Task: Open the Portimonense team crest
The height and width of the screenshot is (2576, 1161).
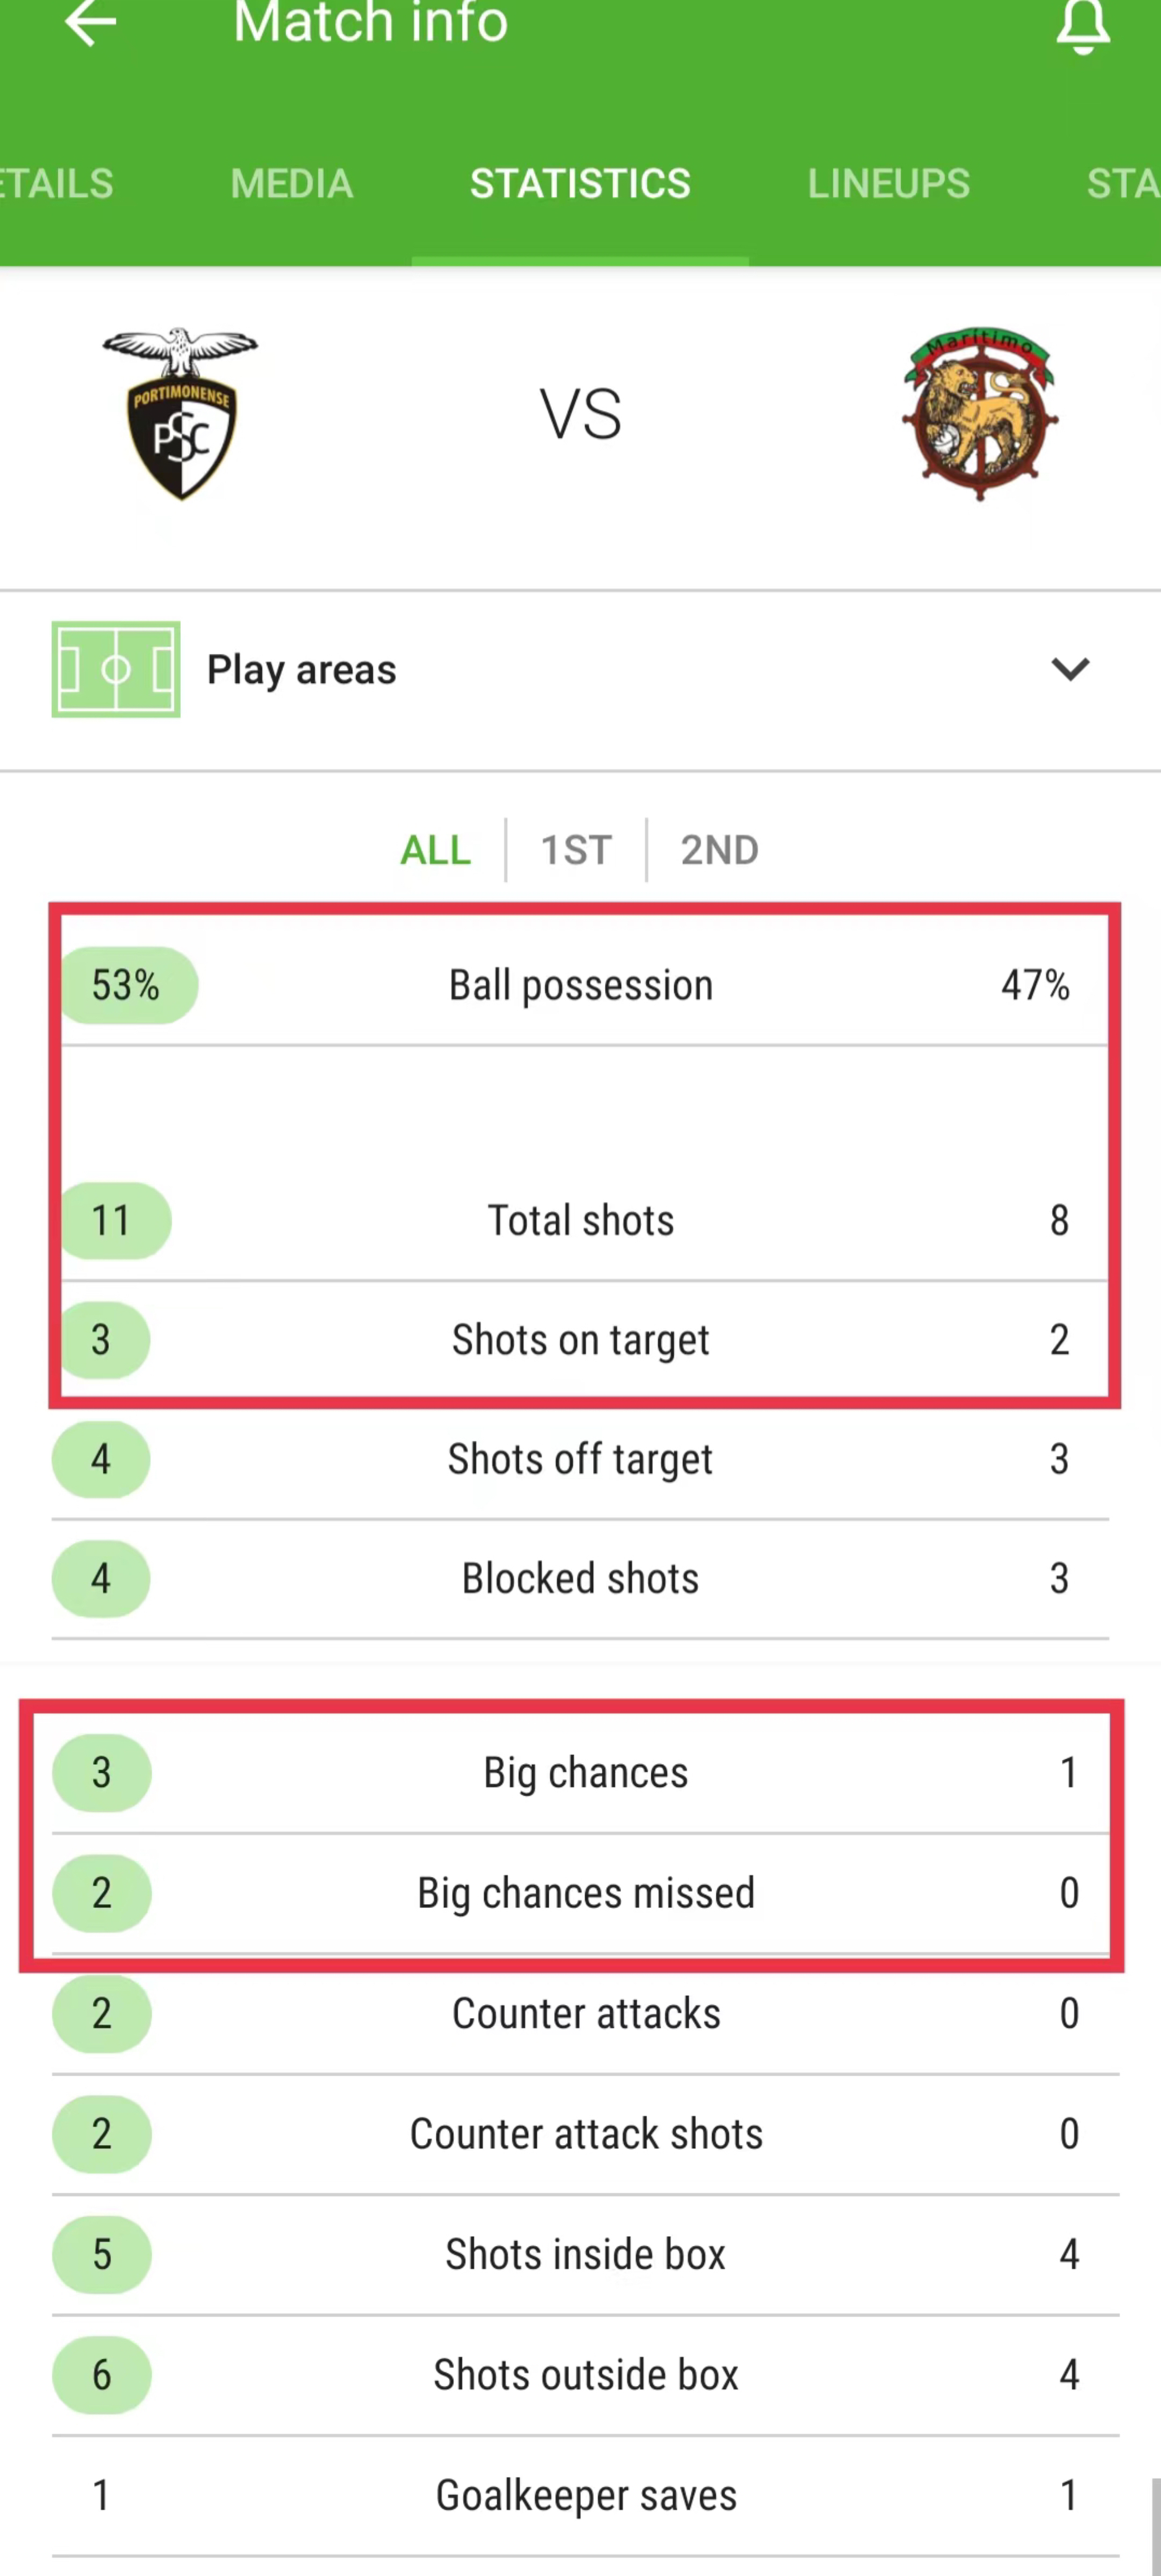Action: click(x=180, y=413)
